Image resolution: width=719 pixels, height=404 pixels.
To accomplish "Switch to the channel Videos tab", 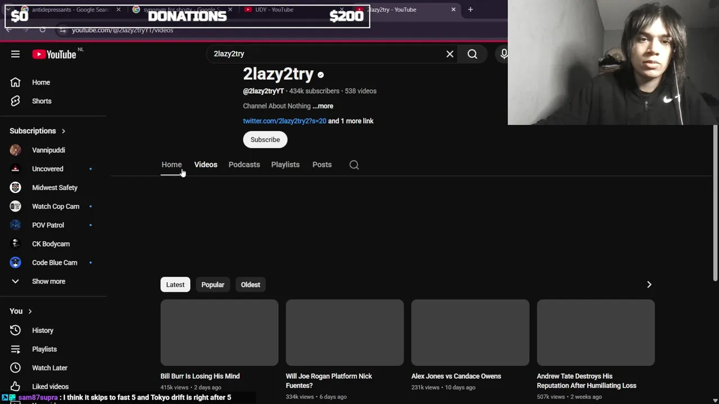I will (x=206, y=165).
